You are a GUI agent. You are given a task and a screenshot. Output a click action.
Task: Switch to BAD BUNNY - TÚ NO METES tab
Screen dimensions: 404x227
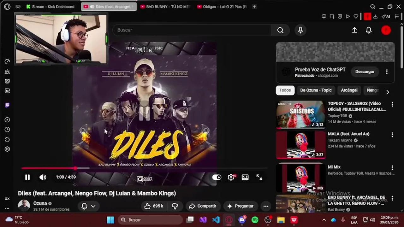(166, 7)
